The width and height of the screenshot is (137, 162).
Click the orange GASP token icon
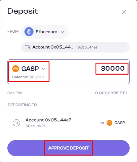16,69
